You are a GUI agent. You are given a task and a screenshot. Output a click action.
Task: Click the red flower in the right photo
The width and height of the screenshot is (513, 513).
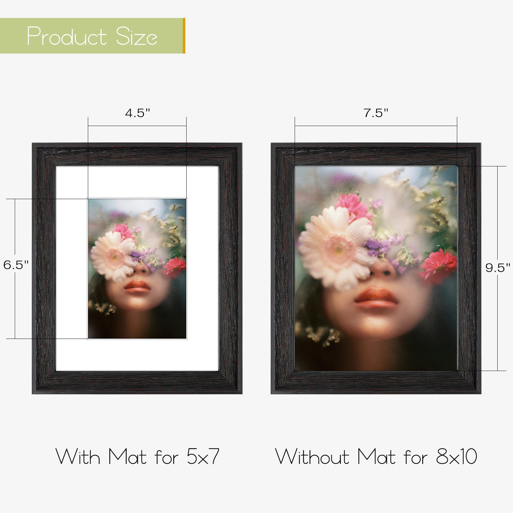point(439,265)
